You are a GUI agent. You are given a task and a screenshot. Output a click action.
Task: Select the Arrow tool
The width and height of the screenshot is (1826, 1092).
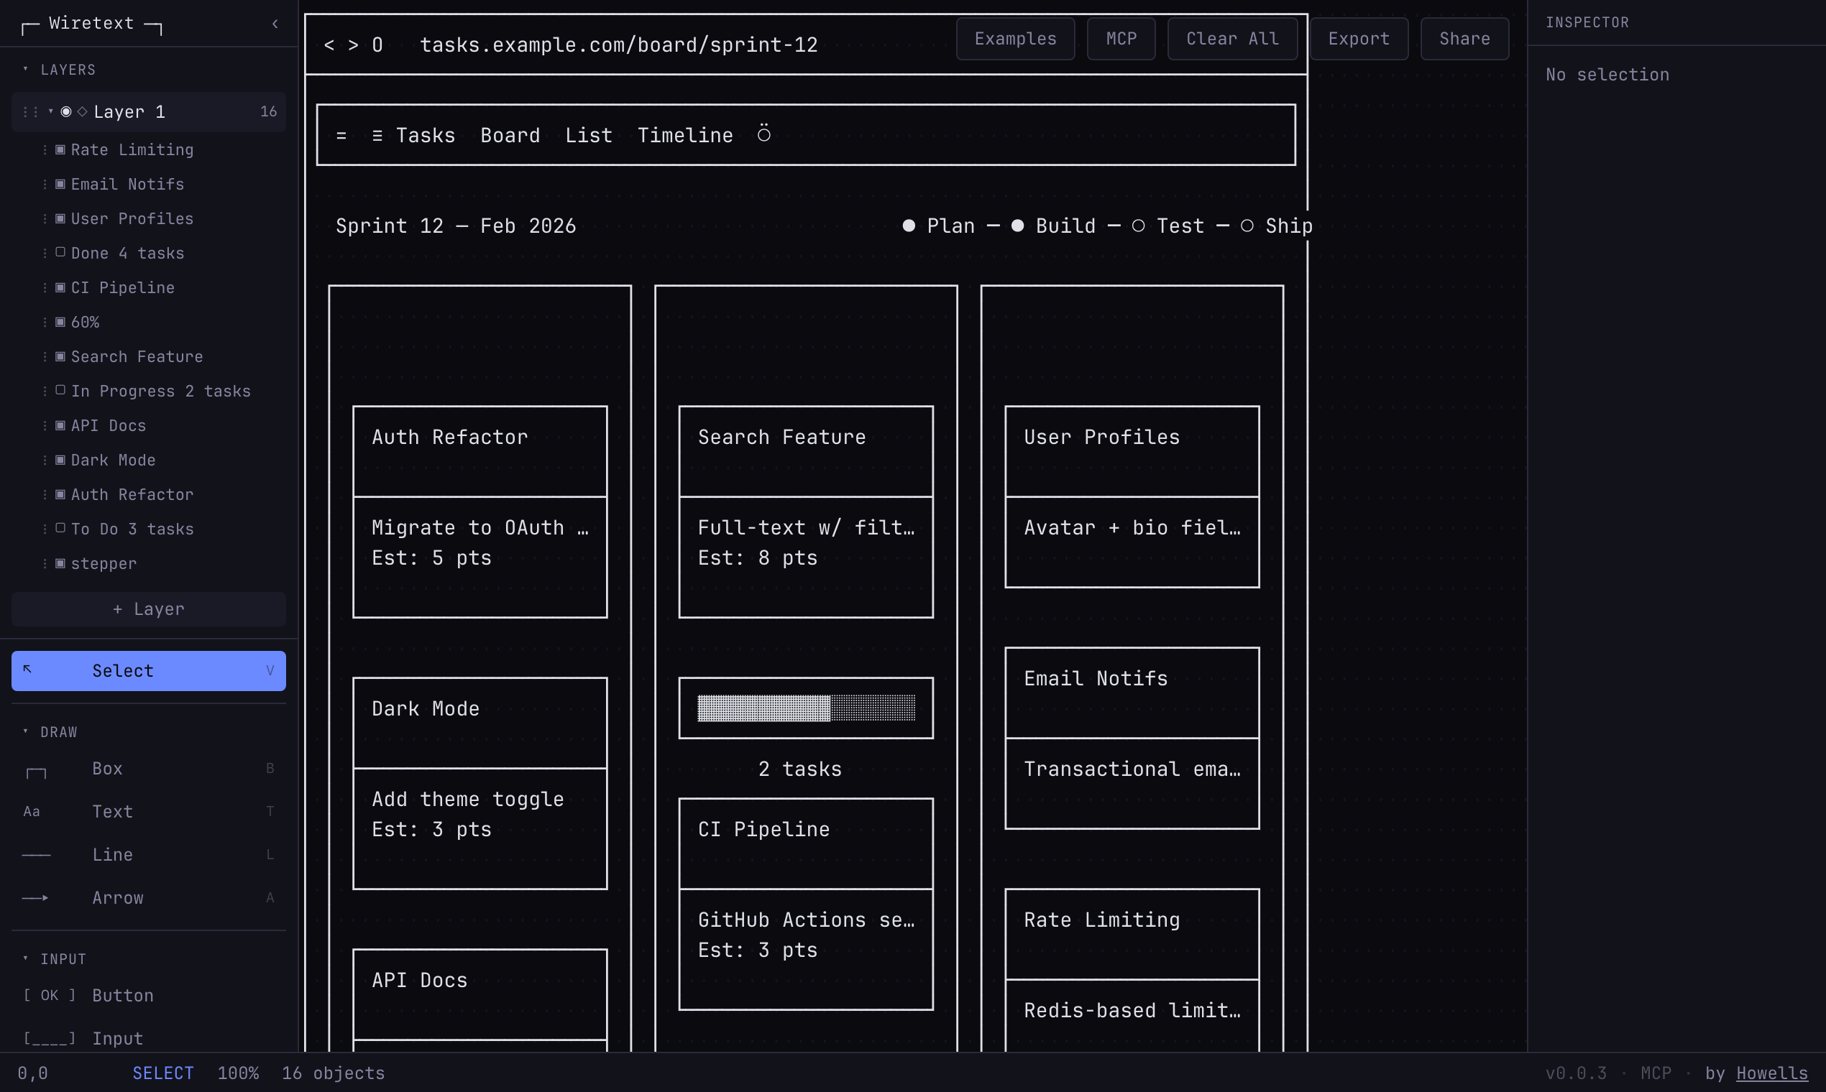pos(118,898)
